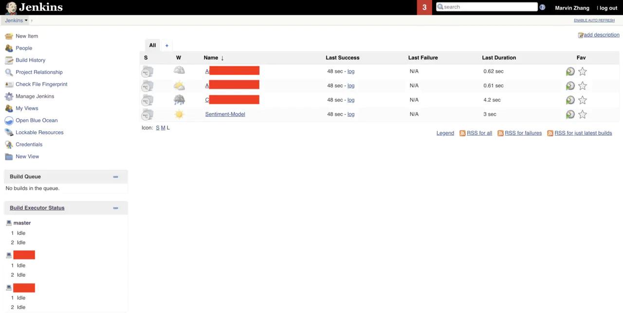This screenshot has height=318, width=623.
Task: Click the My Views icon
Action: pos(9,108)
